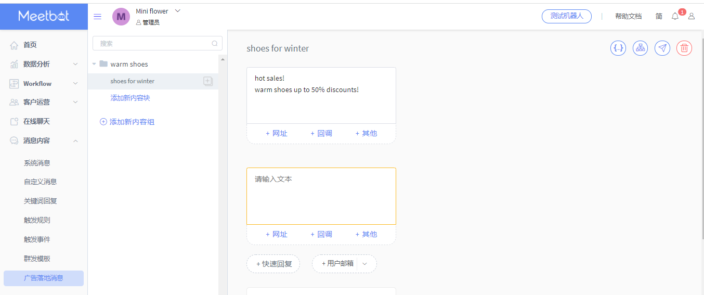Open 触发事件 menu item

[x=37, y=239]
